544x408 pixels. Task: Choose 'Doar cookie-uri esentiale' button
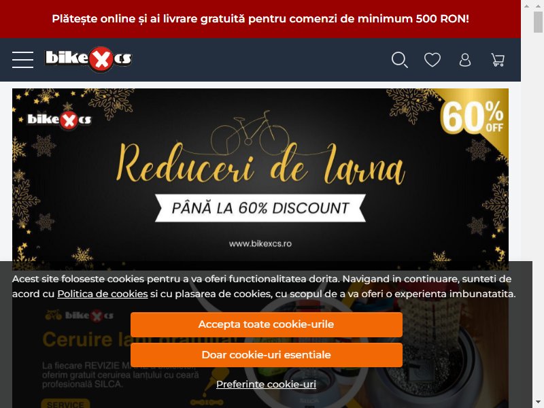tap(267, 355)
